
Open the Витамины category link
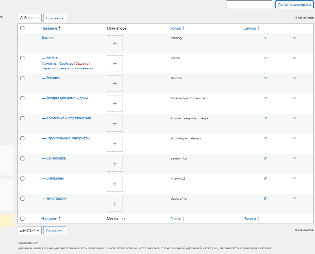tap(55, 178)
